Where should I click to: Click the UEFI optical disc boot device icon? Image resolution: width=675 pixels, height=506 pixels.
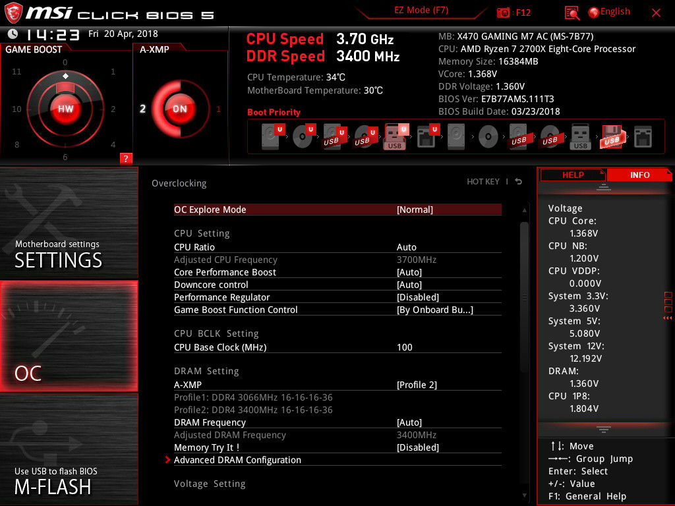click(x=304, y=136)
